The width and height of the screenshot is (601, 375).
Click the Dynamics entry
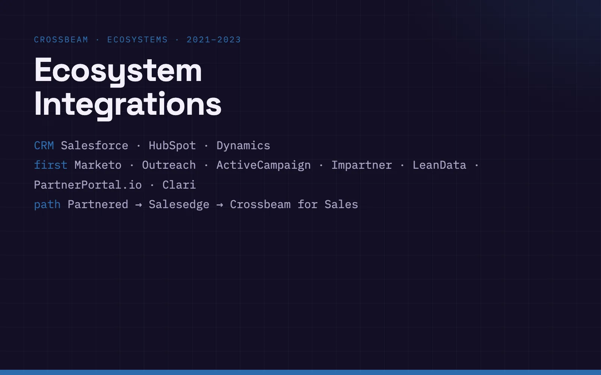tap(243, 145)
